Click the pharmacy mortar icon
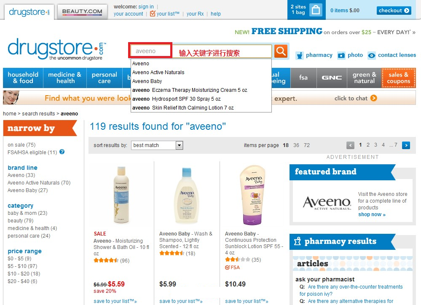The image size is (421, 305). (x=299, y=55)
